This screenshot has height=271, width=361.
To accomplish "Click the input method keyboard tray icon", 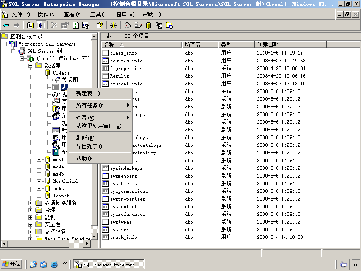I will point(343,265).
